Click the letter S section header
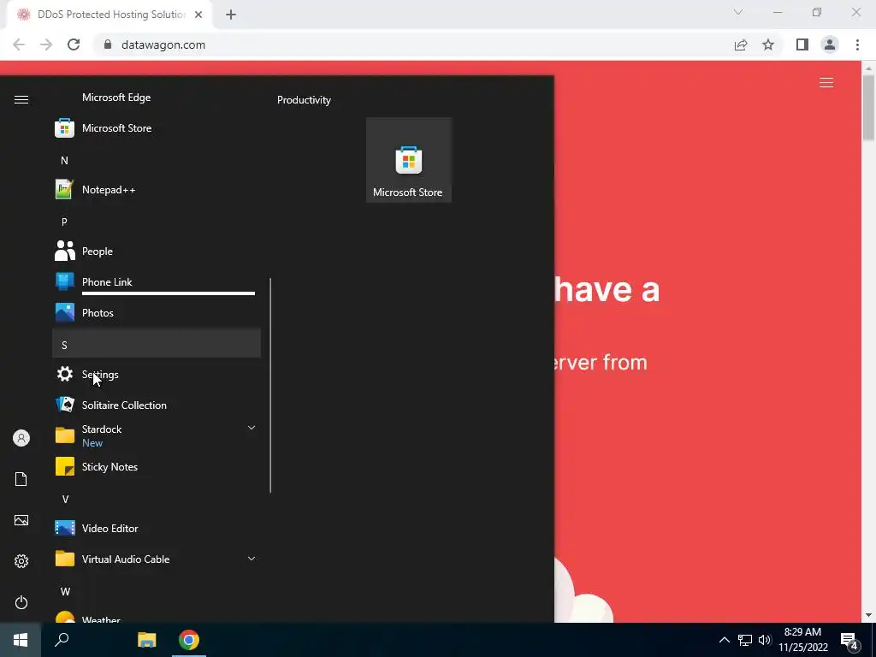Image resolution: width=876 pixels, height=657 pixels. pyautogui.click(x=157, y=343)
